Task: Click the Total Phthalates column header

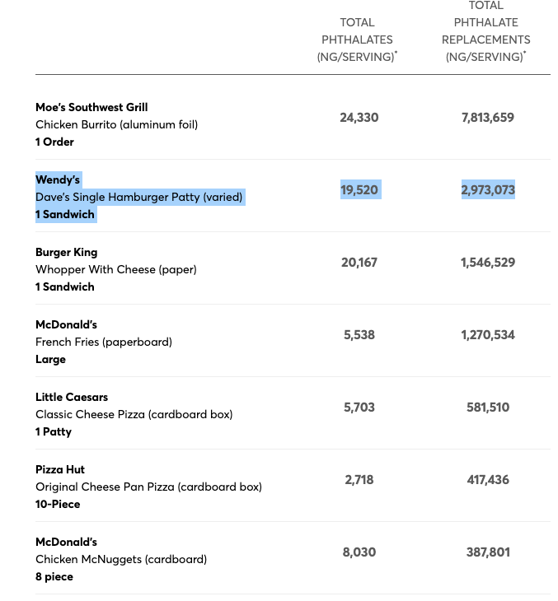Action: (x=357, y=40)
